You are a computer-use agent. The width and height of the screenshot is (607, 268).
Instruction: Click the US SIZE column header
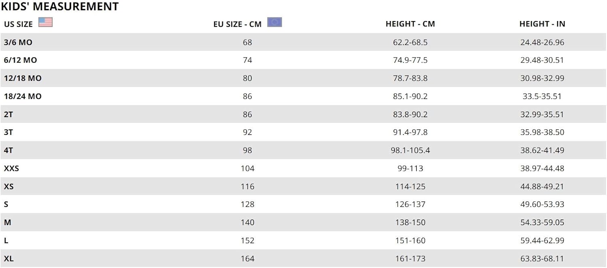tap(18, 24)
